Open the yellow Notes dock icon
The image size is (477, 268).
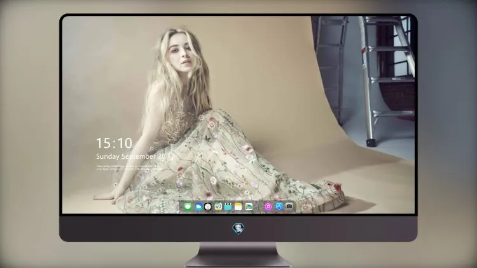click(x=238, y=207)
